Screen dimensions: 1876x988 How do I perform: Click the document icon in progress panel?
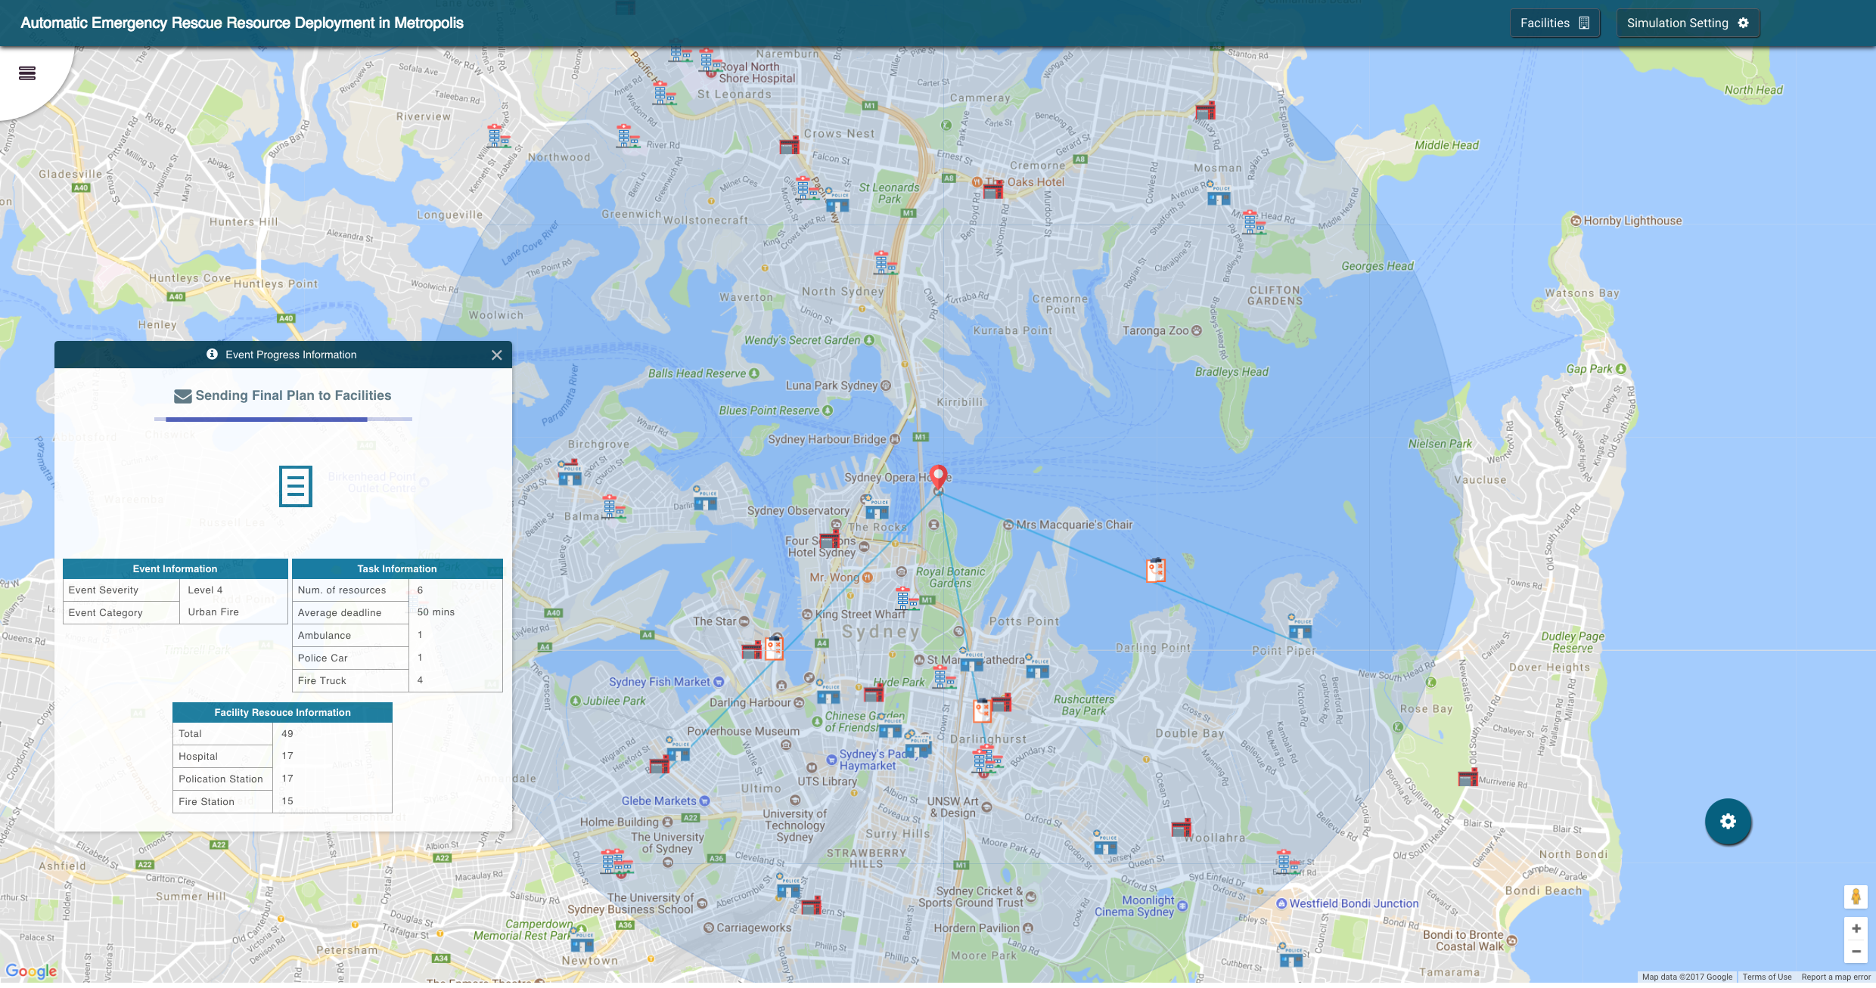[x=295, y=486]
